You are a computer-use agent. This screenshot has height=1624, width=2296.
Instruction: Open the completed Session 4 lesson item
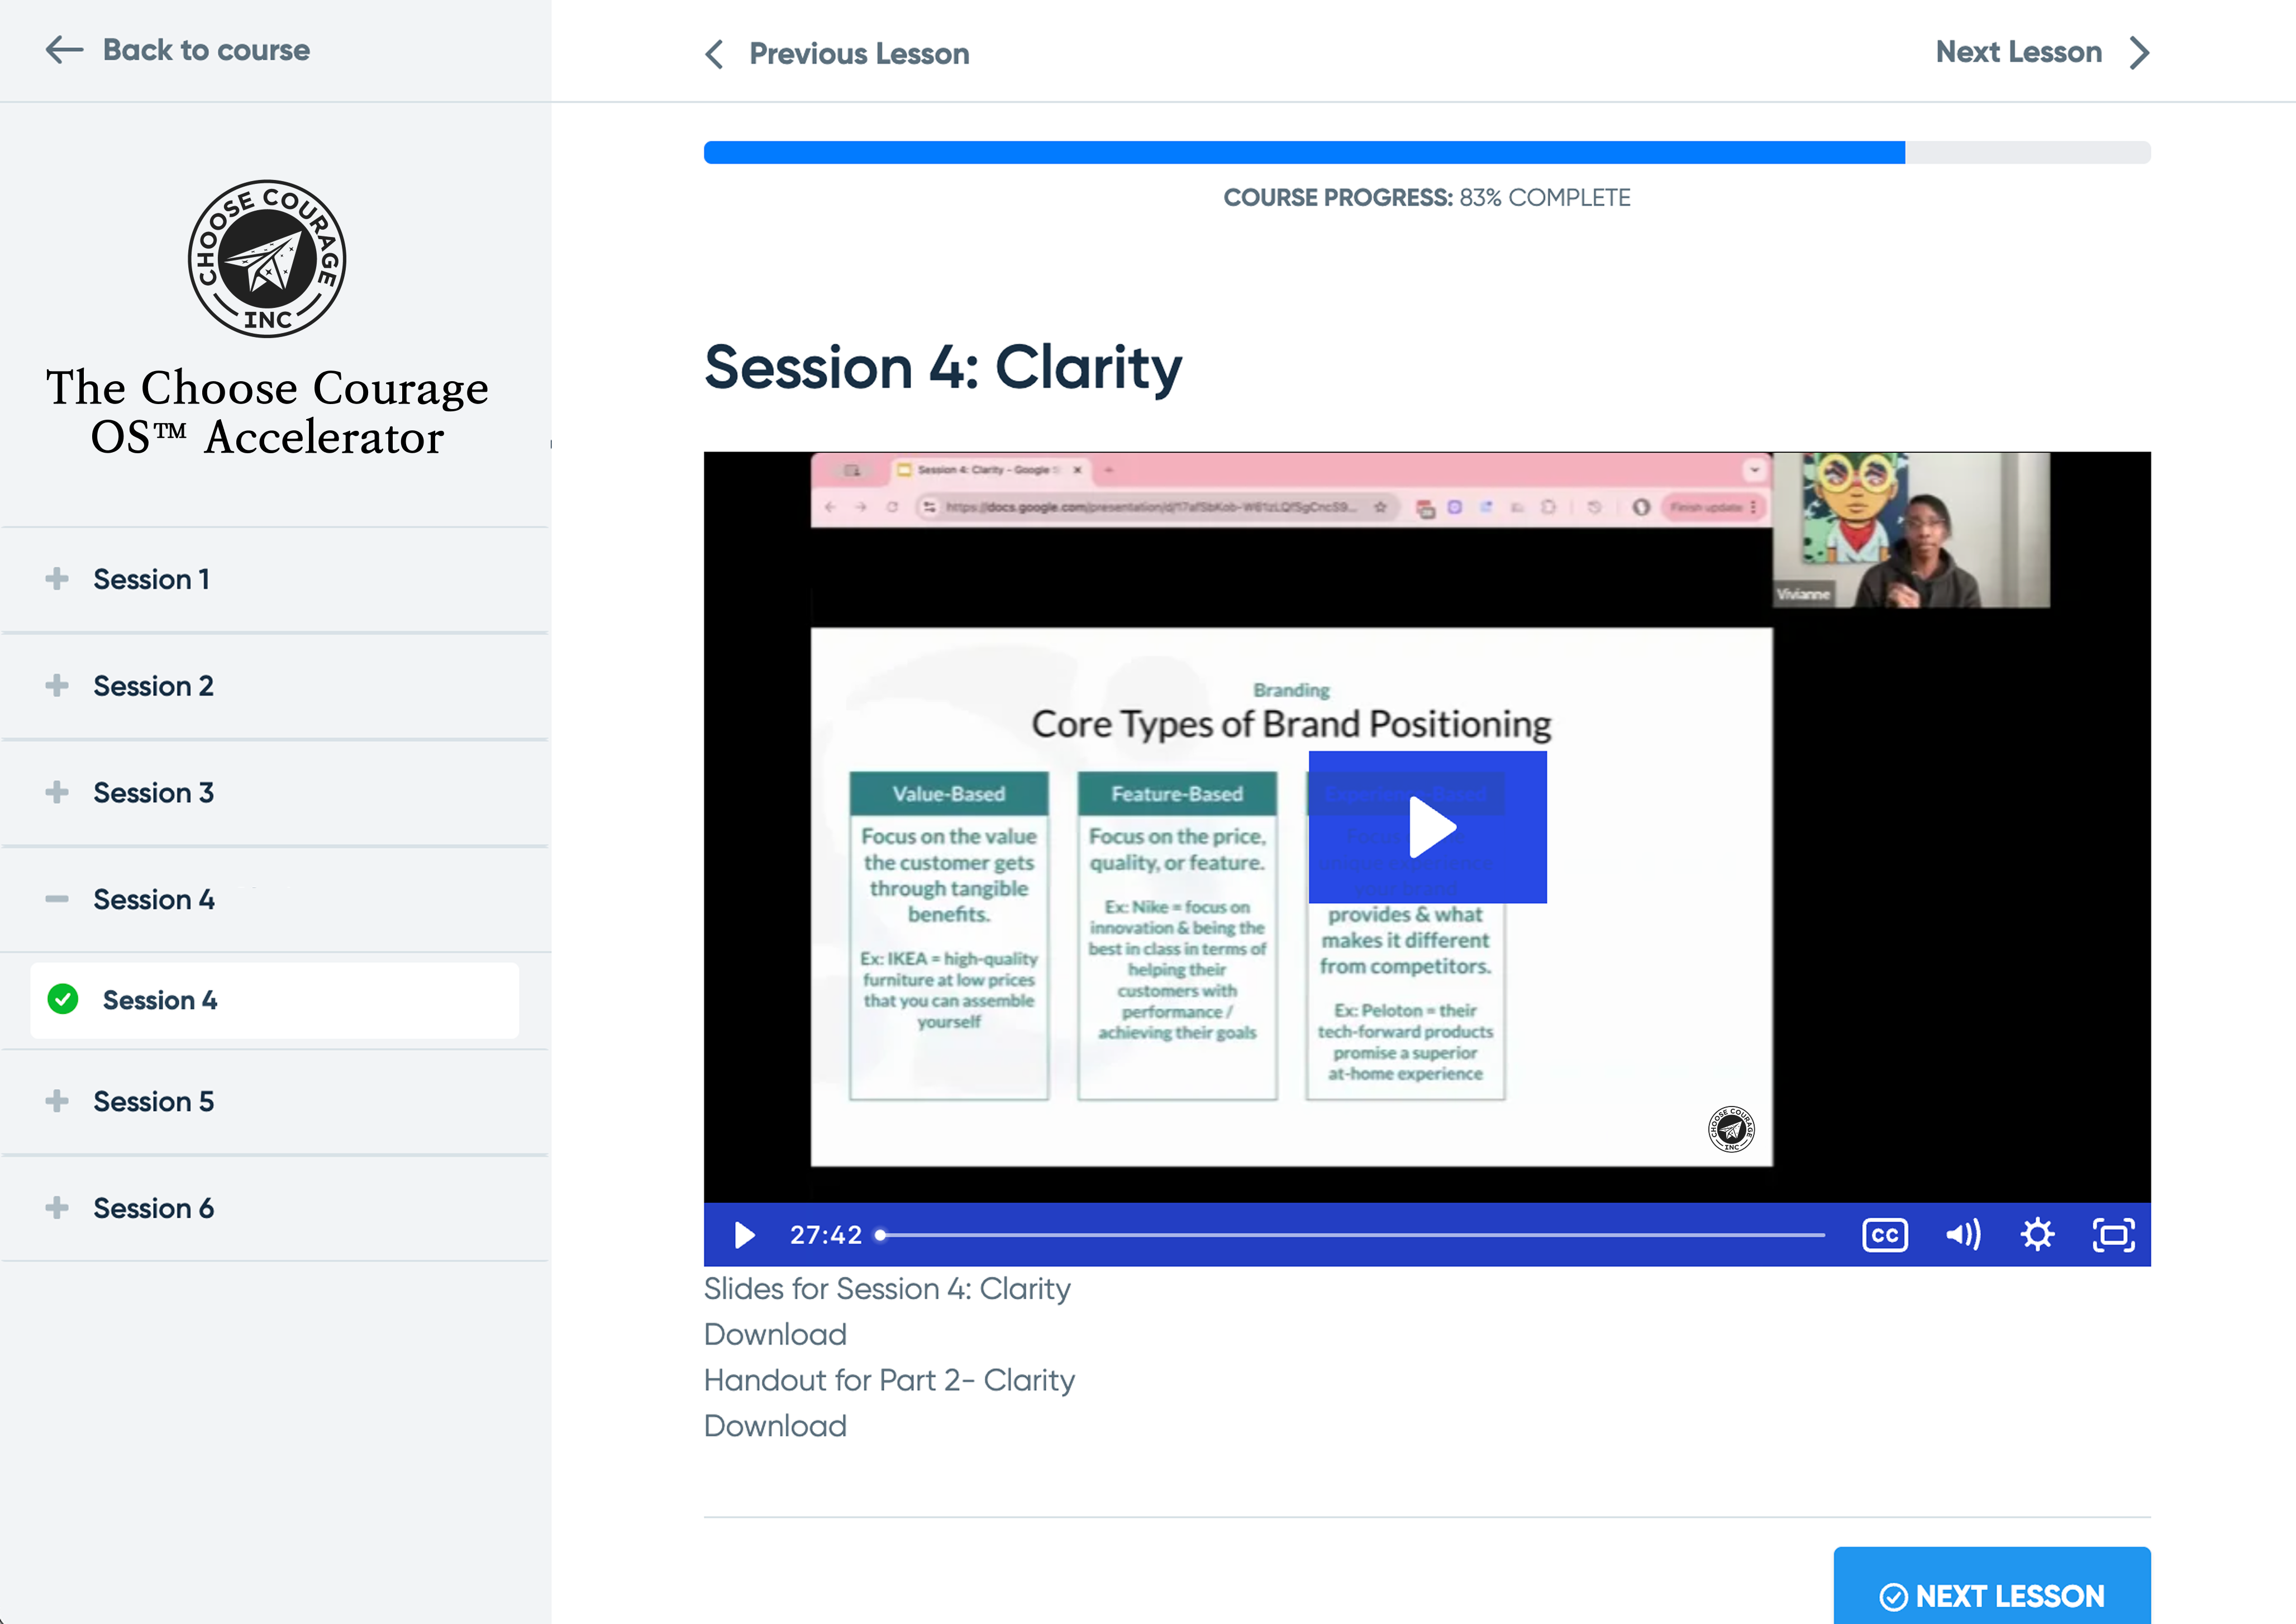point(275,1001)
